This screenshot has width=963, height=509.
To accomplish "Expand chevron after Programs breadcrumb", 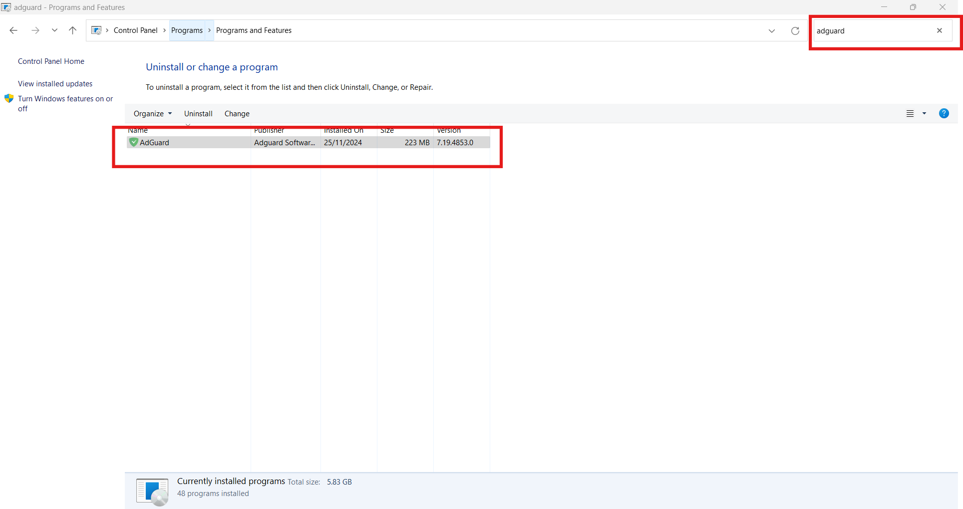I will 209,30.
